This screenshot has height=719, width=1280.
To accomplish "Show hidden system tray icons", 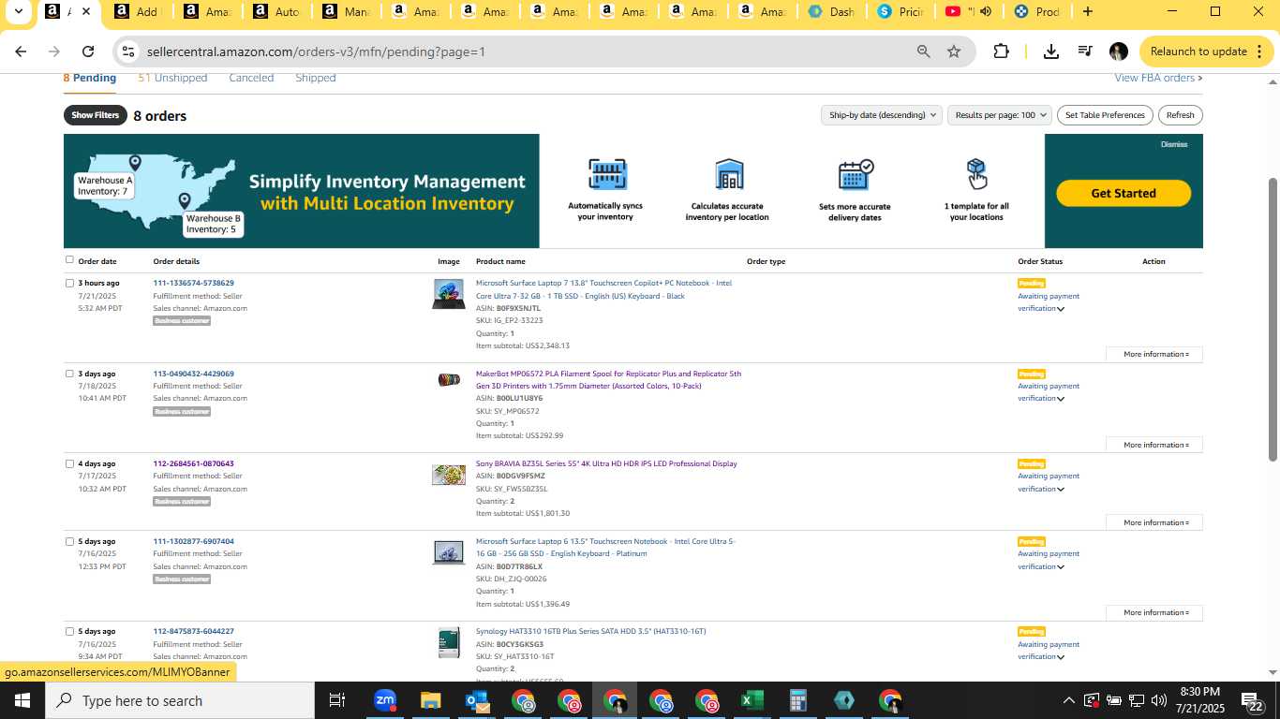I will [x=1068, y=700].
